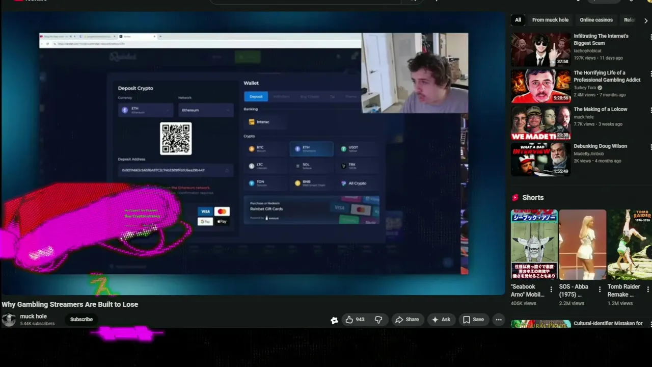Click the Turkey Tom verified badge
The width and height of the screenshot is (652, 367).
(600, 88)
